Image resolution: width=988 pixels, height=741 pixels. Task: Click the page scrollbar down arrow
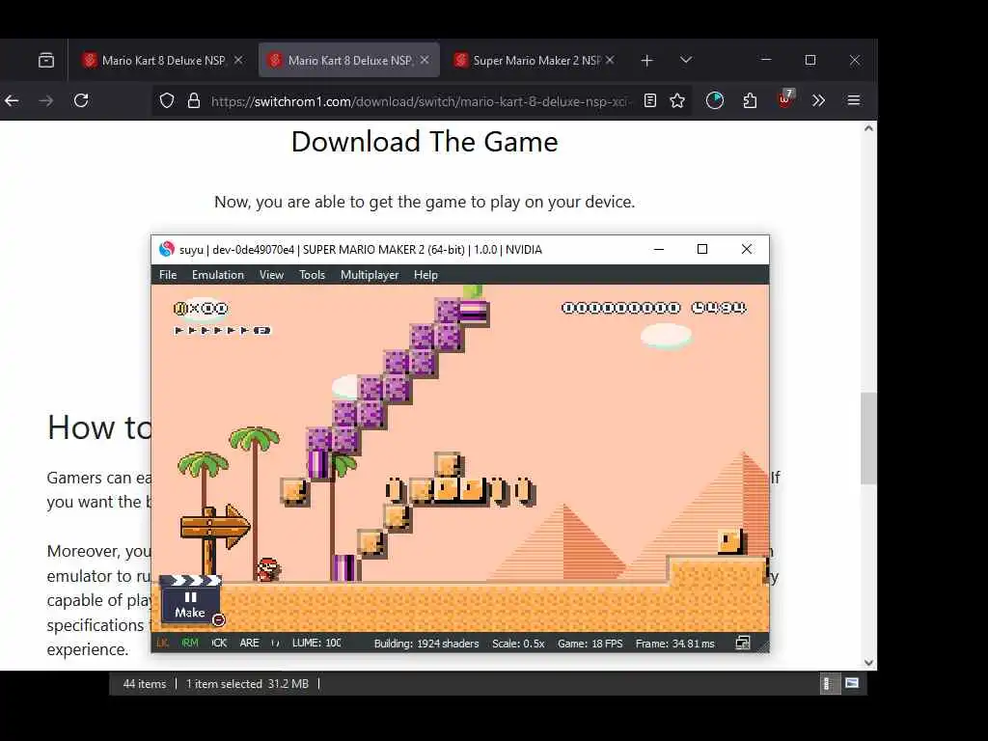869,663
